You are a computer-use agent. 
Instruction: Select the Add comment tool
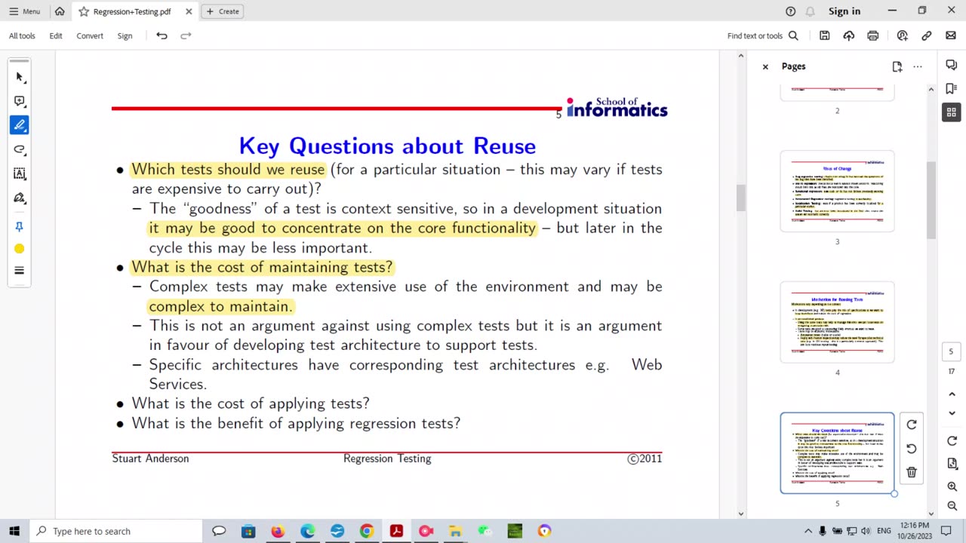[x=20, y=101]
